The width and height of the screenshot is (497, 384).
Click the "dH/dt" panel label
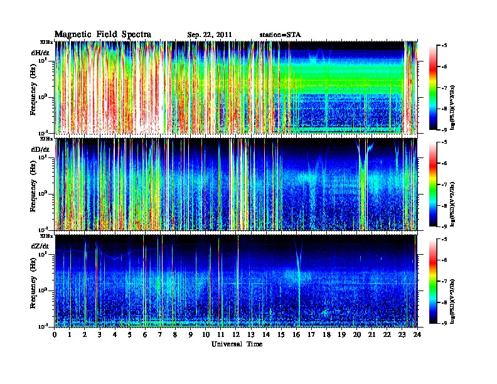pos(40,53)
